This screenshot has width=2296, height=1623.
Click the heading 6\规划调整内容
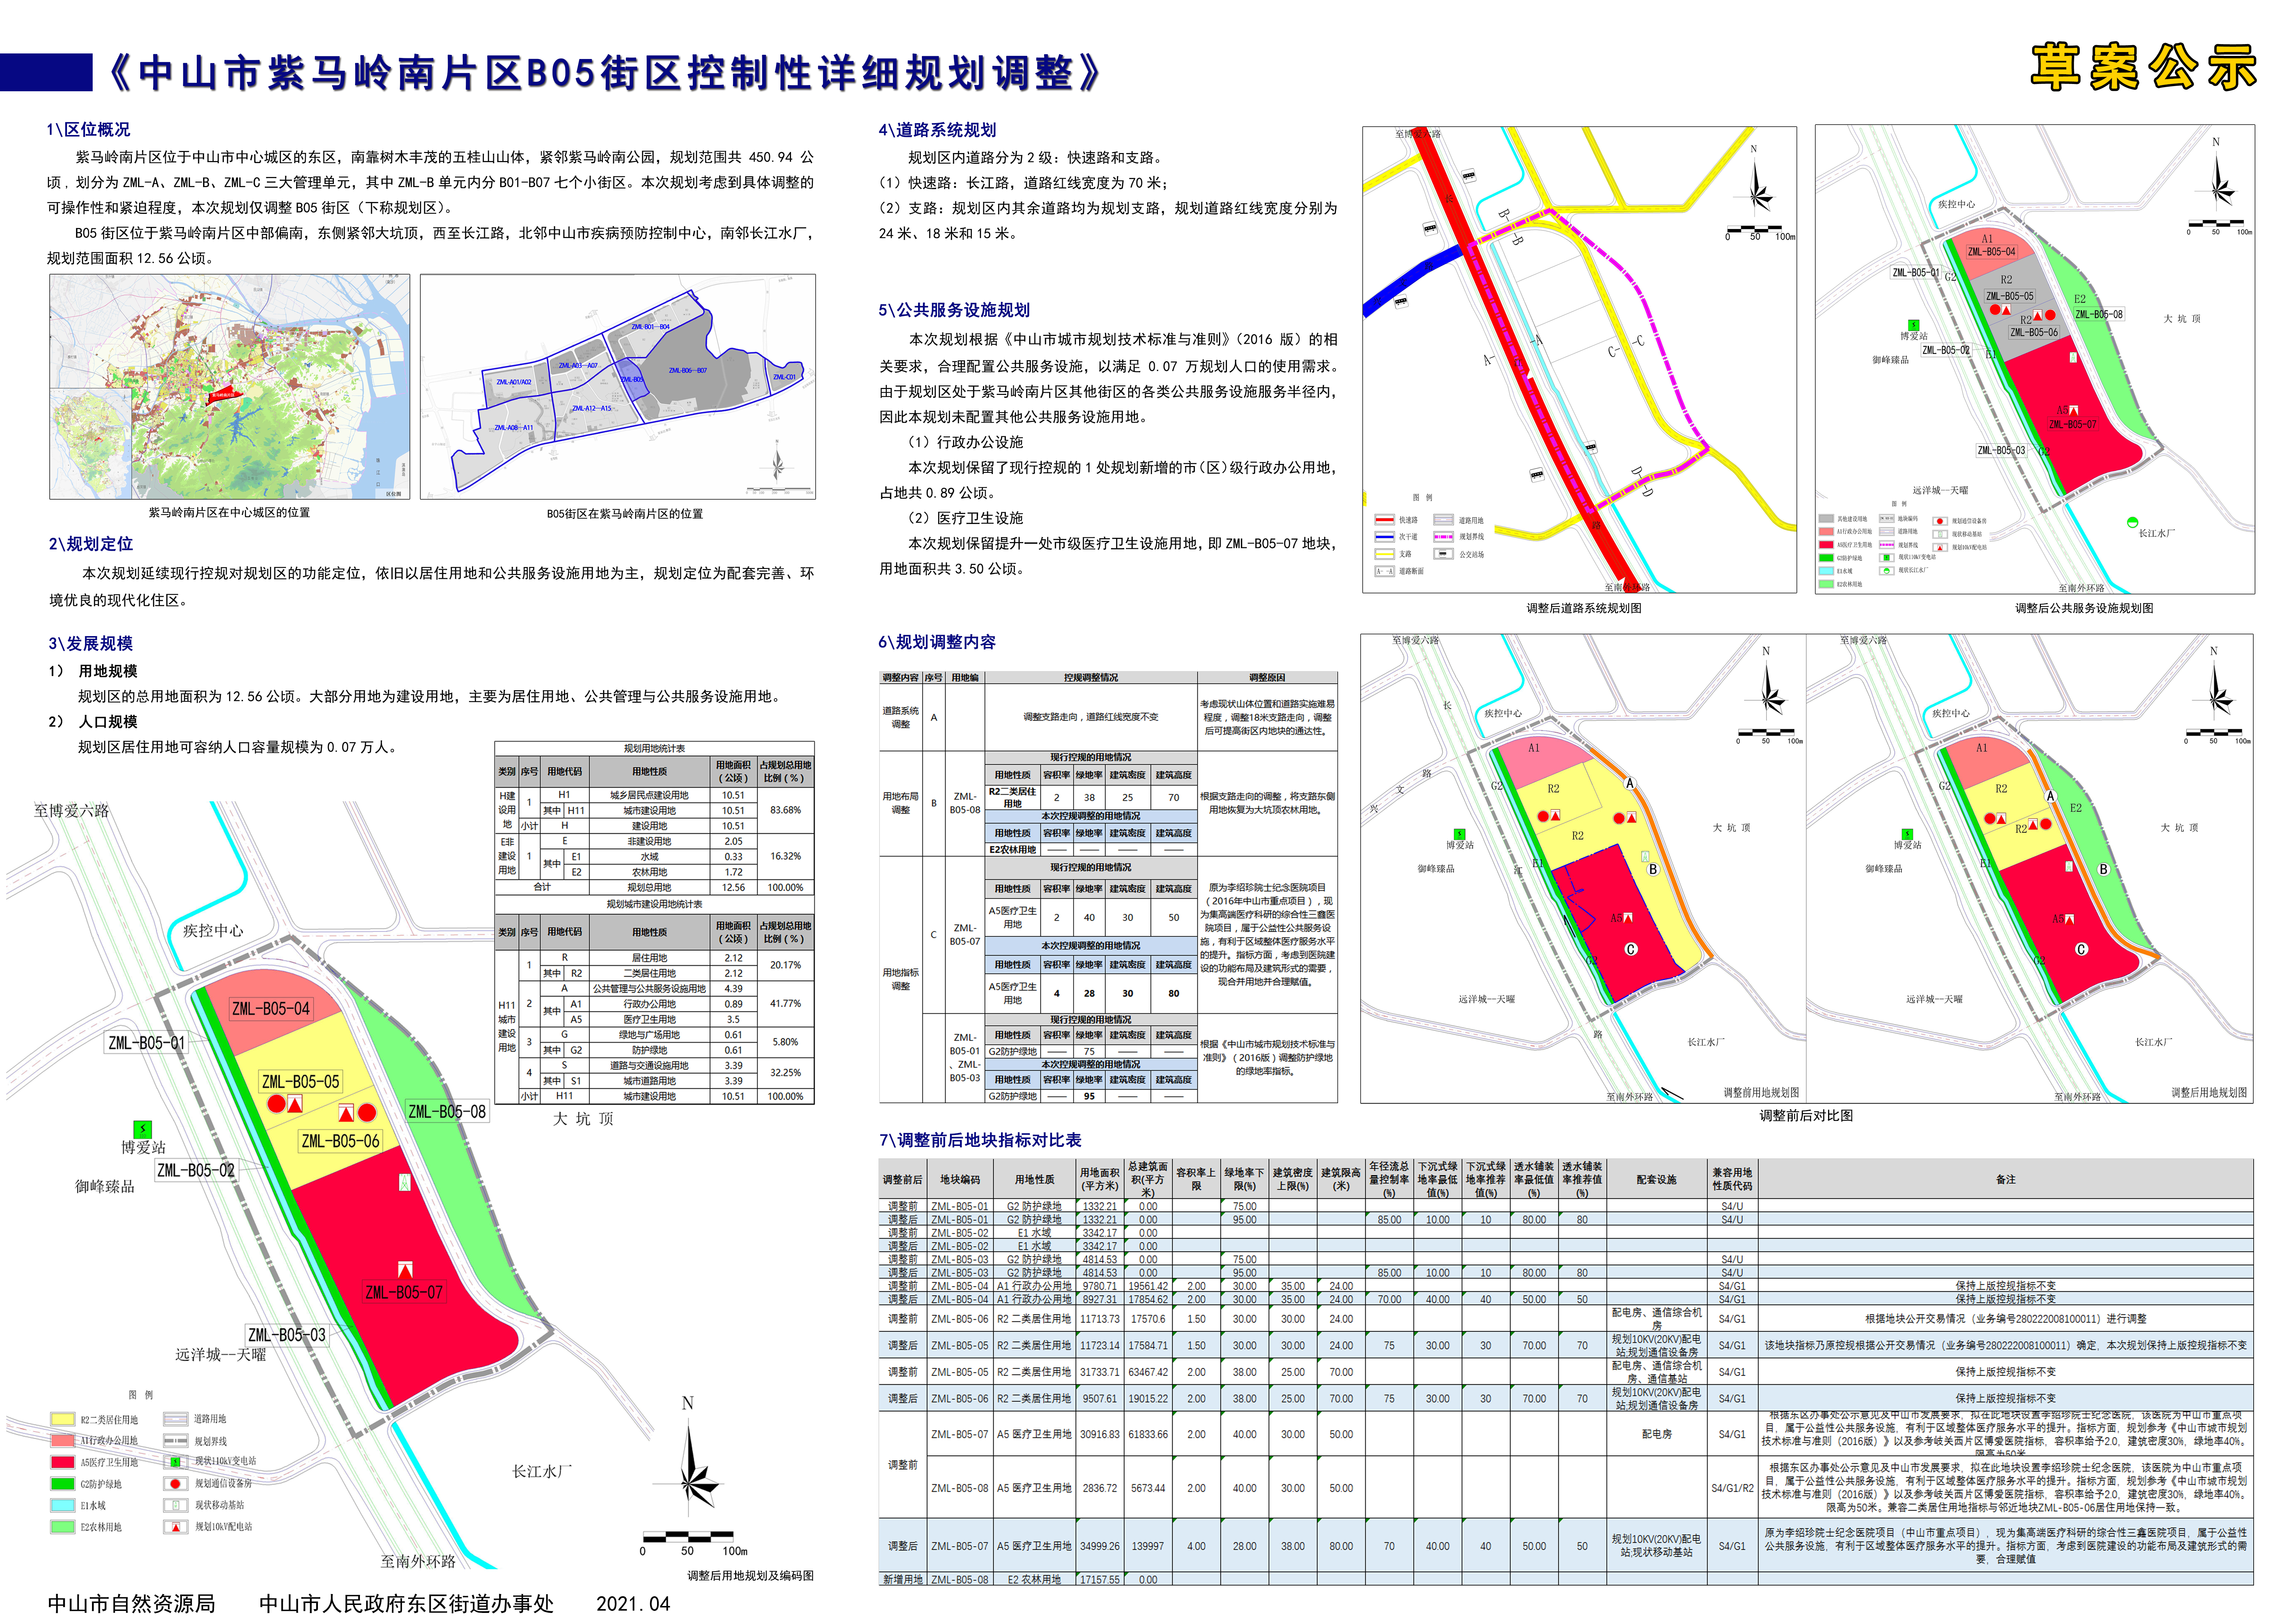937,642
